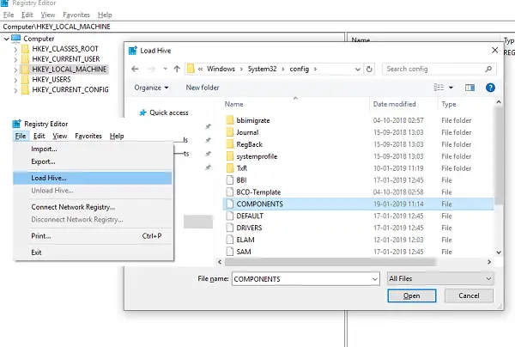The width and height of the screenshot is (515, 347).
Task: Click the horizontal scrollbar right arrow
Action: (489, 262)
